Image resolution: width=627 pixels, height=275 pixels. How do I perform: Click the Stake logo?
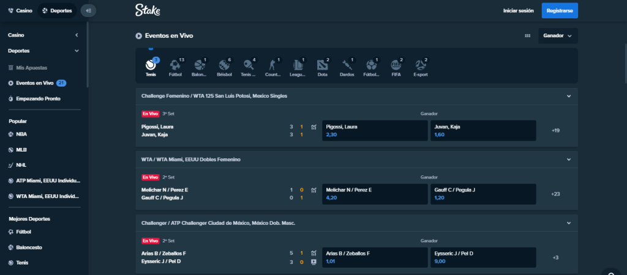(x=148, y=10)
